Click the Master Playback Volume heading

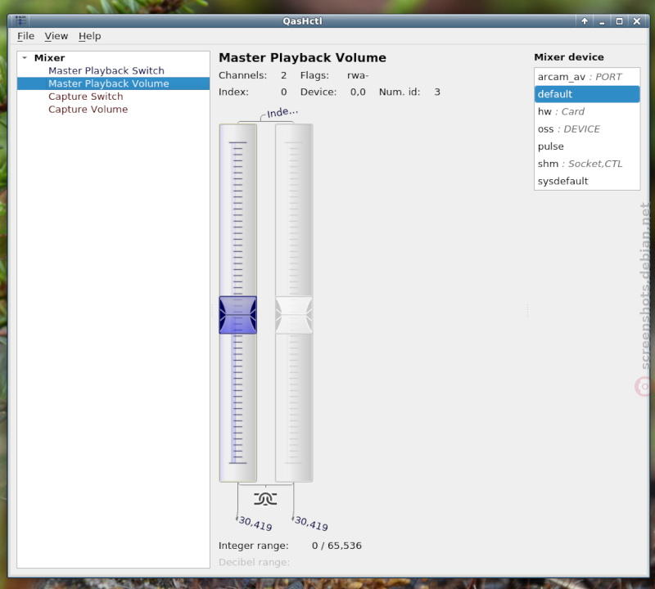pos(302,57)
